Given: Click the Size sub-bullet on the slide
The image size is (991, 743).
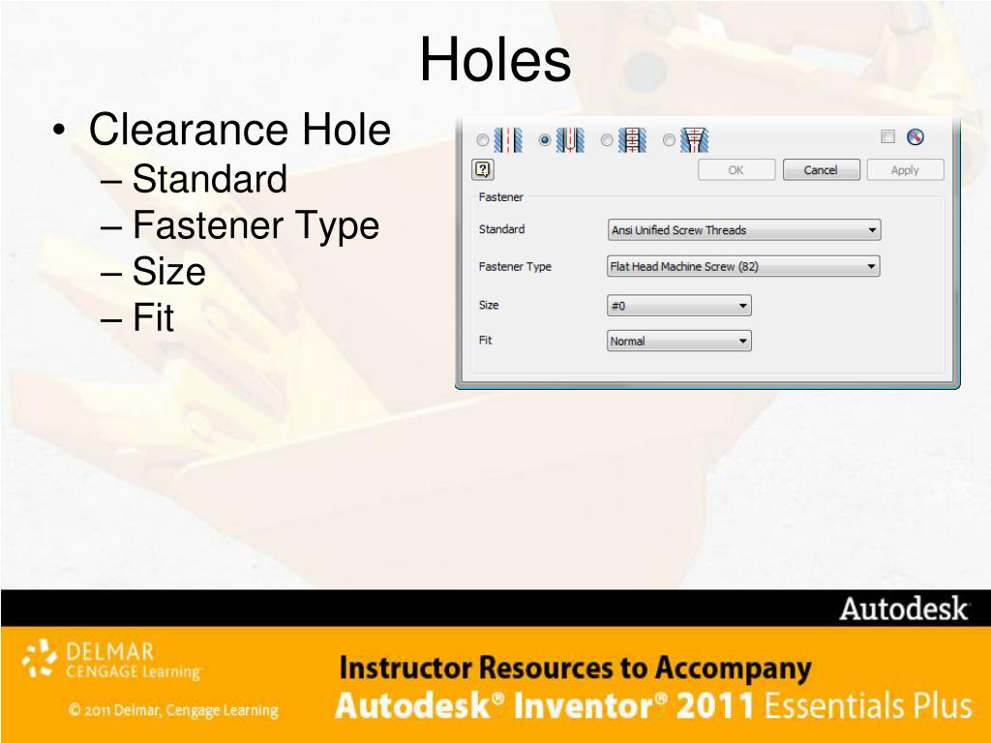Looking at the screenshot, I should click(168, 272).
